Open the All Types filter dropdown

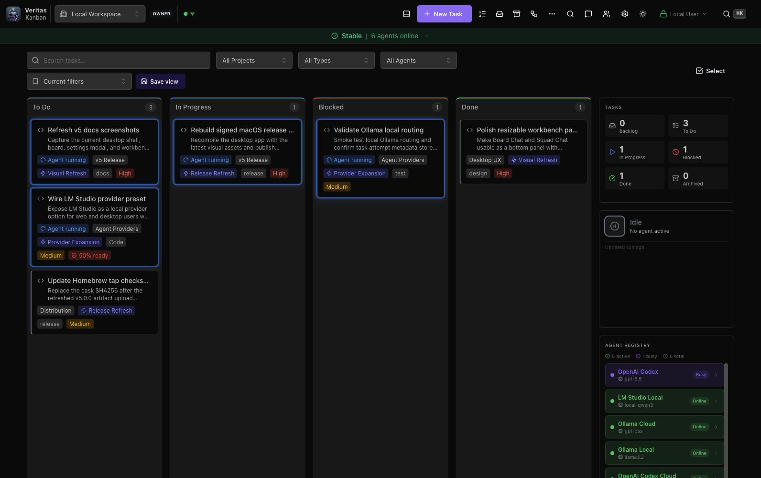pyautogui.click(x=337, y=60)
